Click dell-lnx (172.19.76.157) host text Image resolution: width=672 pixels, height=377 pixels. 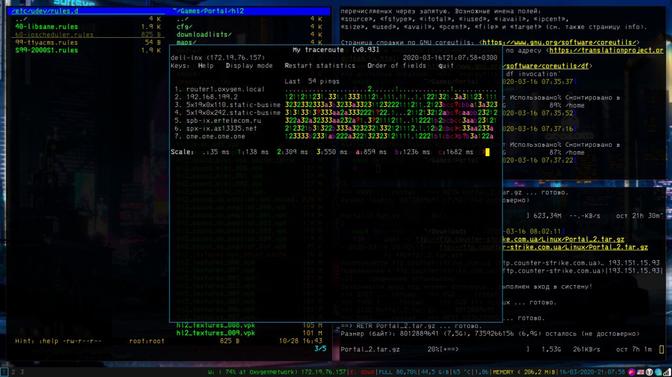point(217,58)
